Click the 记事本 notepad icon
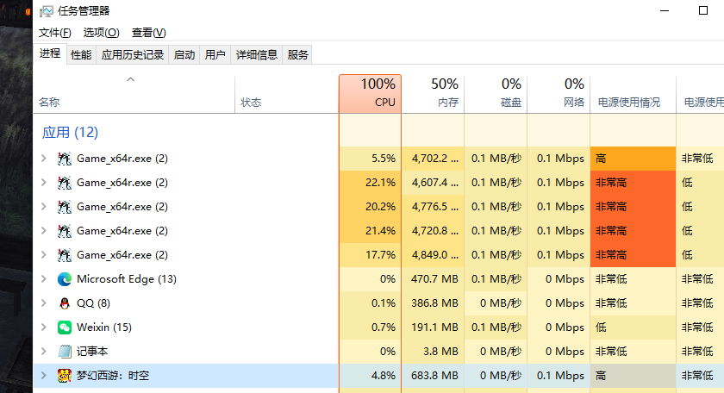 (65, 352)
